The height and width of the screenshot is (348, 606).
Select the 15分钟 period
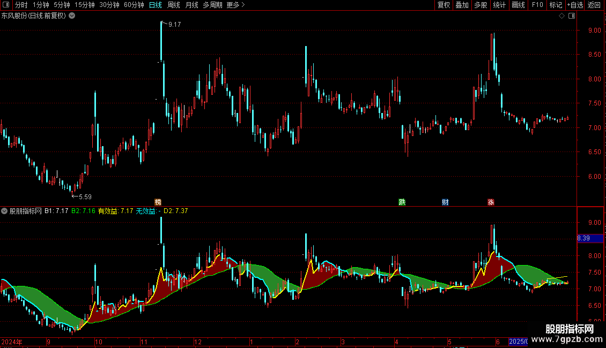tap(85, 5)
